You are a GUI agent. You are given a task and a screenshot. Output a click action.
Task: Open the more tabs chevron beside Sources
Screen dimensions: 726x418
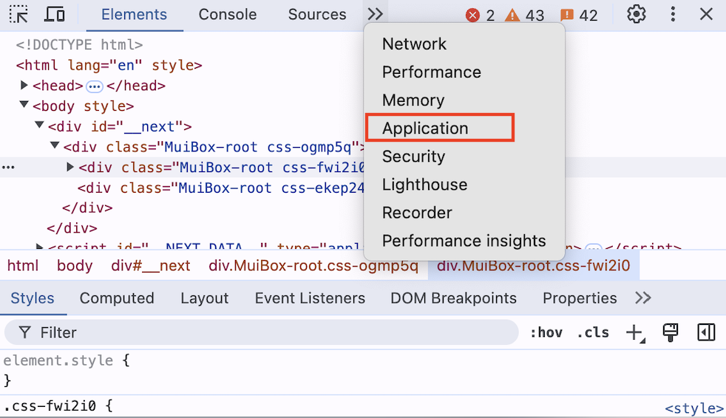point(375,14)
